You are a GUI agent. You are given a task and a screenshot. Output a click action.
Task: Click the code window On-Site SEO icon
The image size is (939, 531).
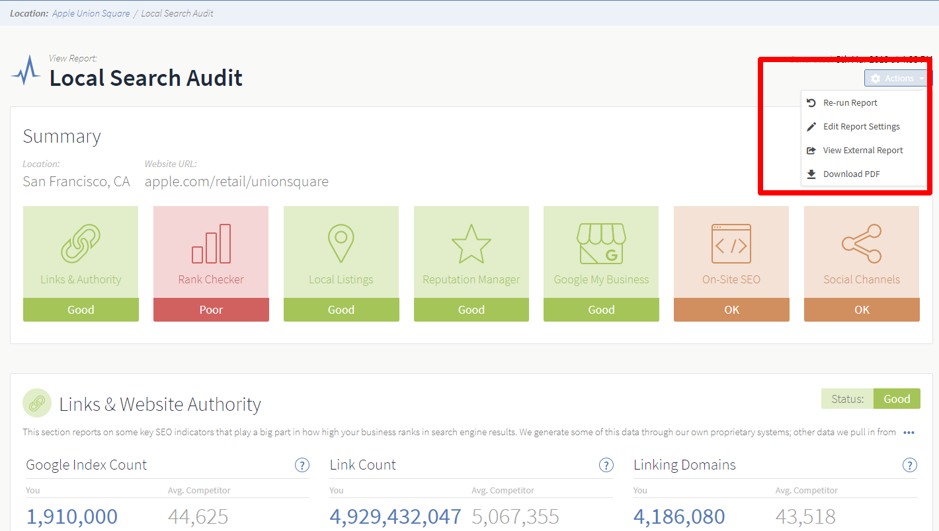click(x=731, y=244)
